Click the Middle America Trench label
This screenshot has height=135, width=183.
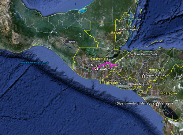click(35, 62)
